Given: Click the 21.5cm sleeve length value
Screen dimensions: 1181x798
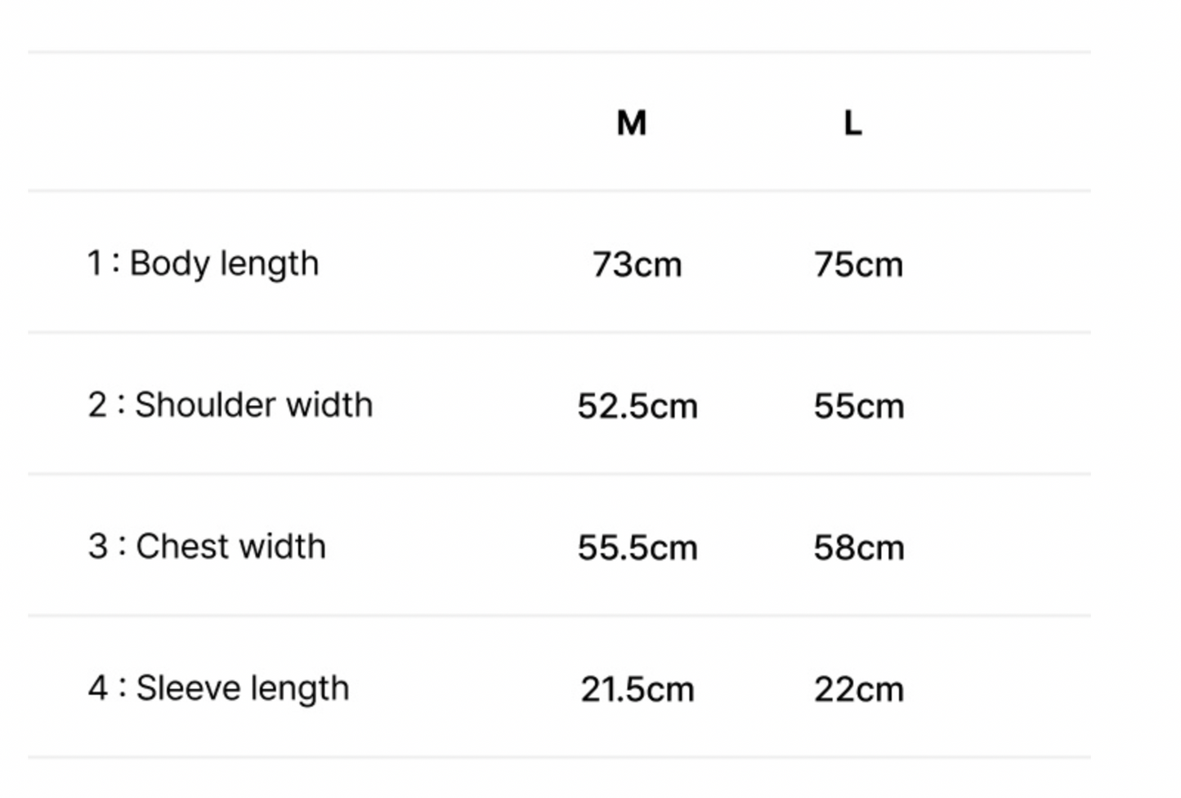Looking at the screenshot, I should point(637,689).
